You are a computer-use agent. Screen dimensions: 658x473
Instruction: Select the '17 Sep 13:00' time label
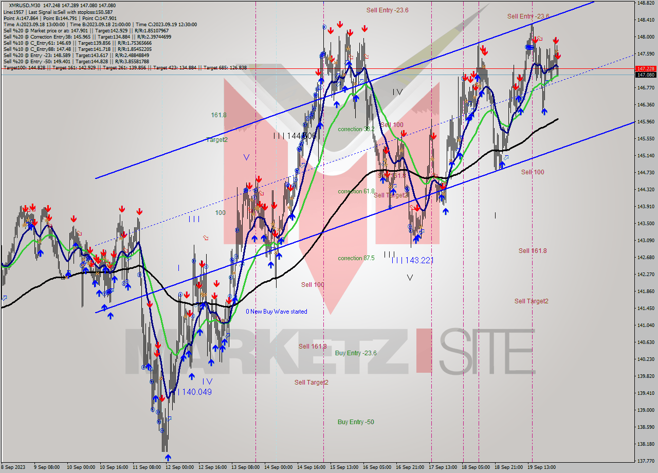[x=443, y=467]
